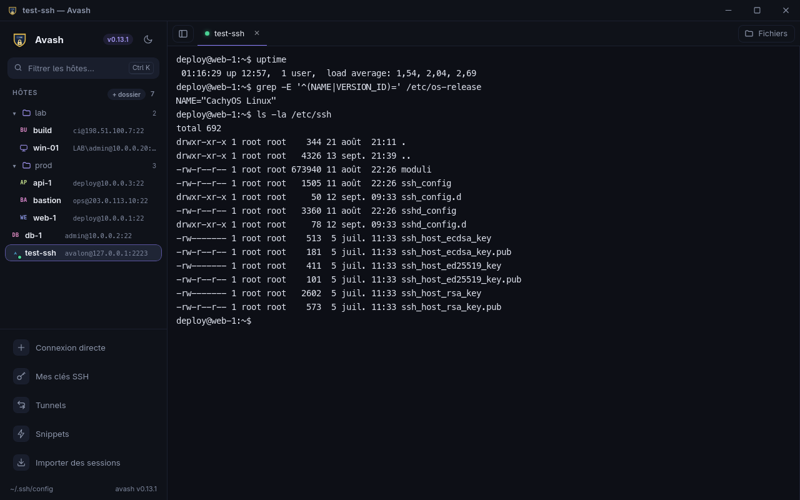Click the hosts count 7

[x=152, y=94]
